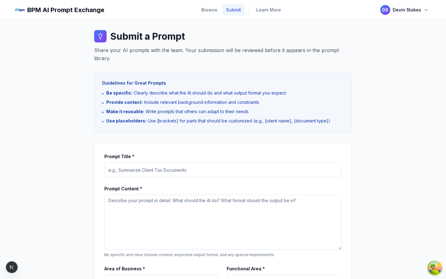Image resolution: width=446 pixels, height=279 pixels.
Task: Click the bpm logo icon in the header
Action: click(x=20, y=10)
